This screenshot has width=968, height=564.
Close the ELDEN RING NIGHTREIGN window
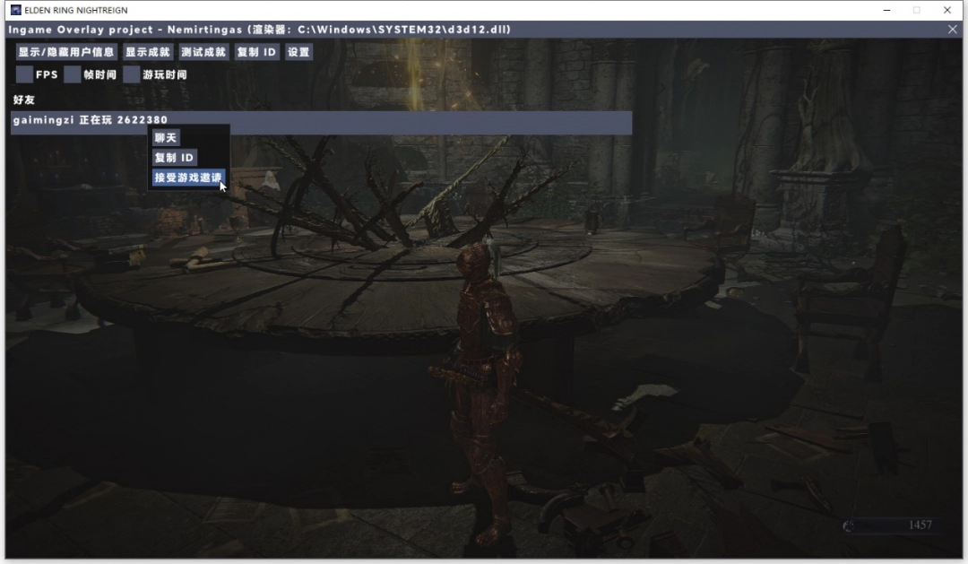click(x=947, y=10)
